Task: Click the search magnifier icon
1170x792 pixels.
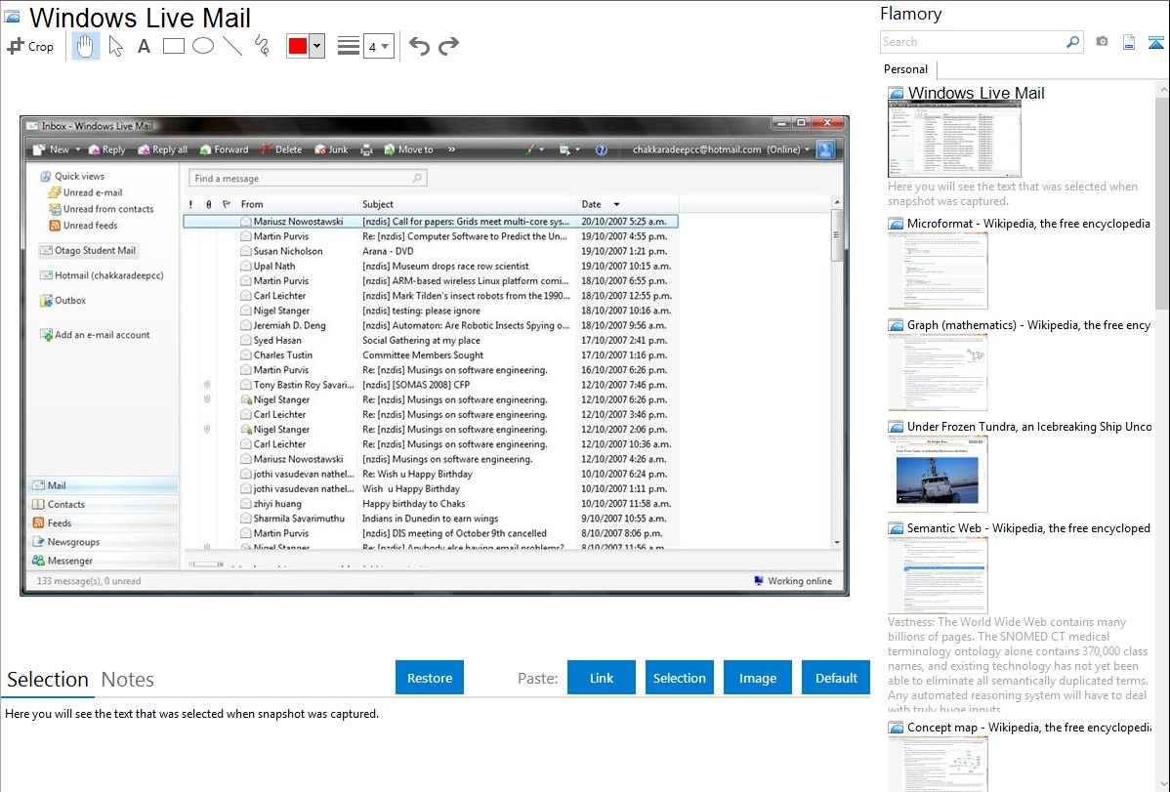Action: (1073, 42)
